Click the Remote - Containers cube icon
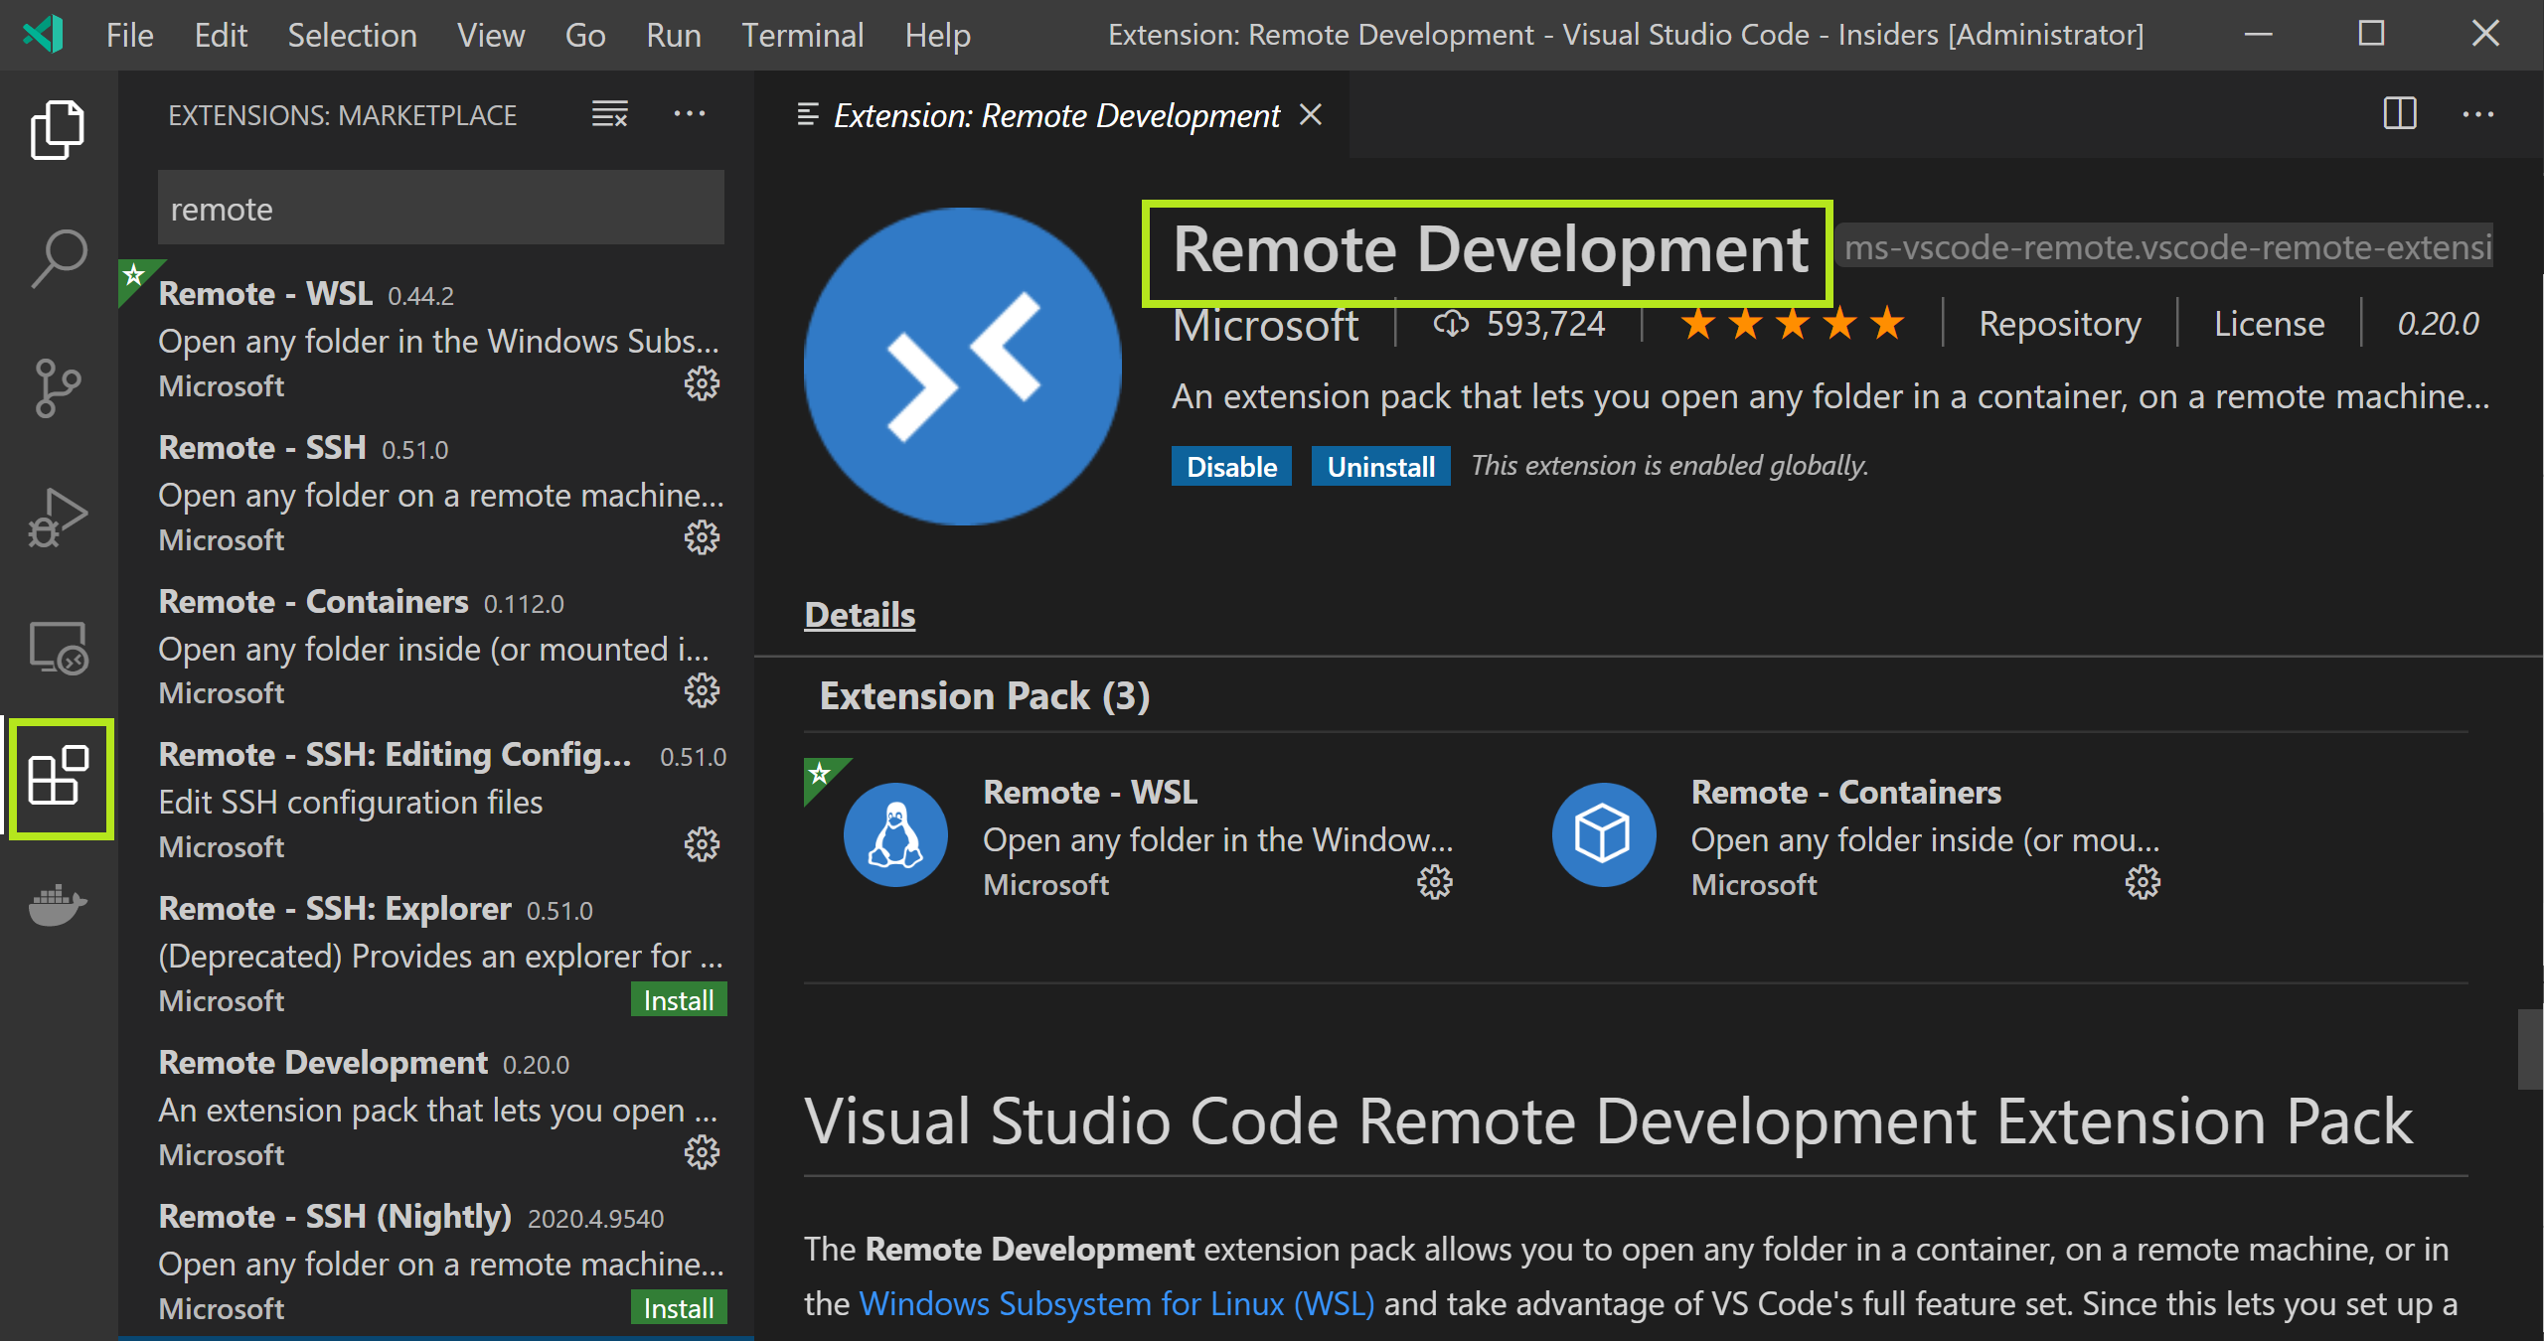Screen dimensions: 2544x1341 (x=1604, y=835)
